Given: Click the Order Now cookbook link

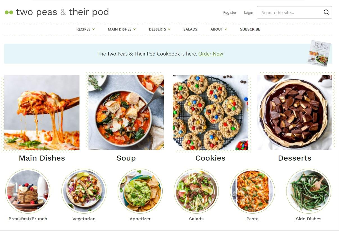Looking at the screenshot, I should pos(211,54).
